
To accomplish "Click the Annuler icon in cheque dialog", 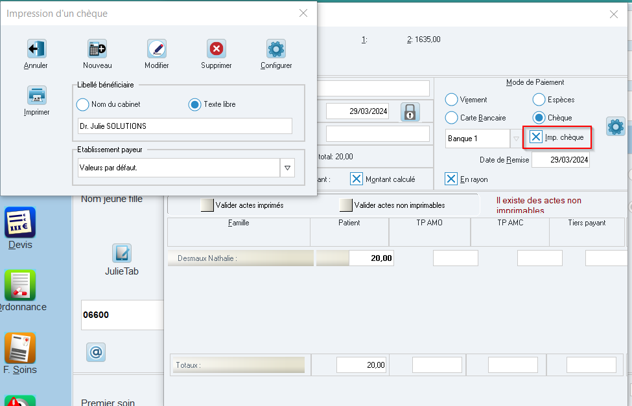I will click(x=37, y=49).
